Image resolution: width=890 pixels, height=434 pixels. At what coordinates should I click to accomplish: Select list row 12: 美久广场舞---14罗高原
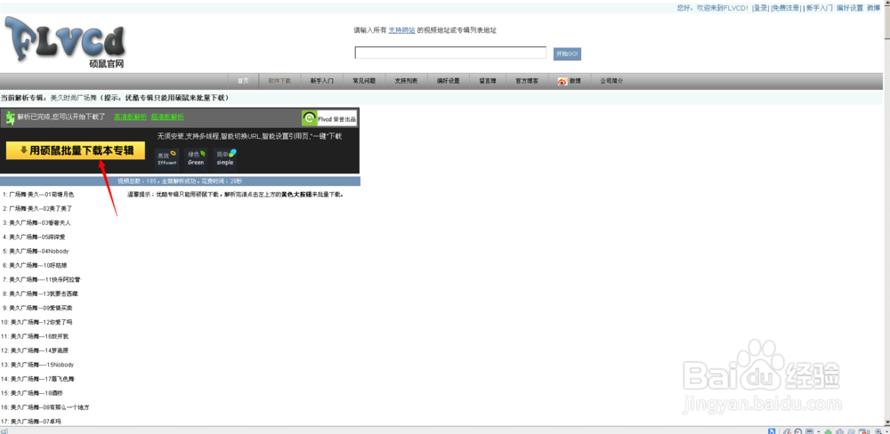[x=36, y=350]
